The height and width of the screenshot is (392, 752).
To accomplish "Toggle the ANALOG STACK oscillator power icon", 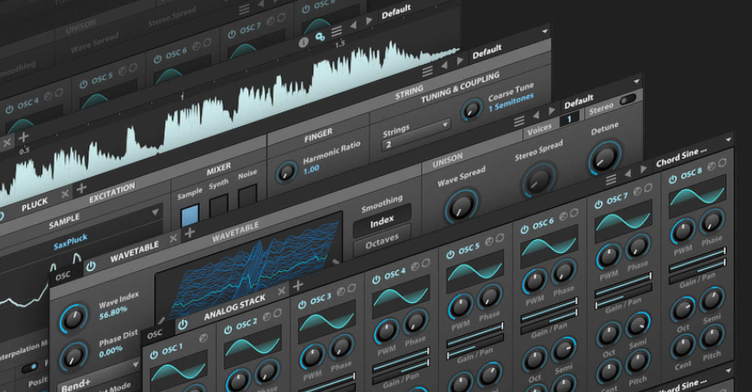I will (182, 324).
